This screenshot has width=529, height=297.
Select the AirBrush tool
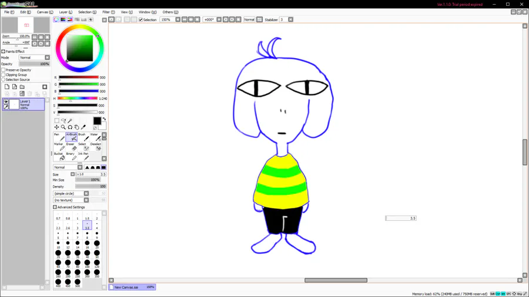(72, 137)
